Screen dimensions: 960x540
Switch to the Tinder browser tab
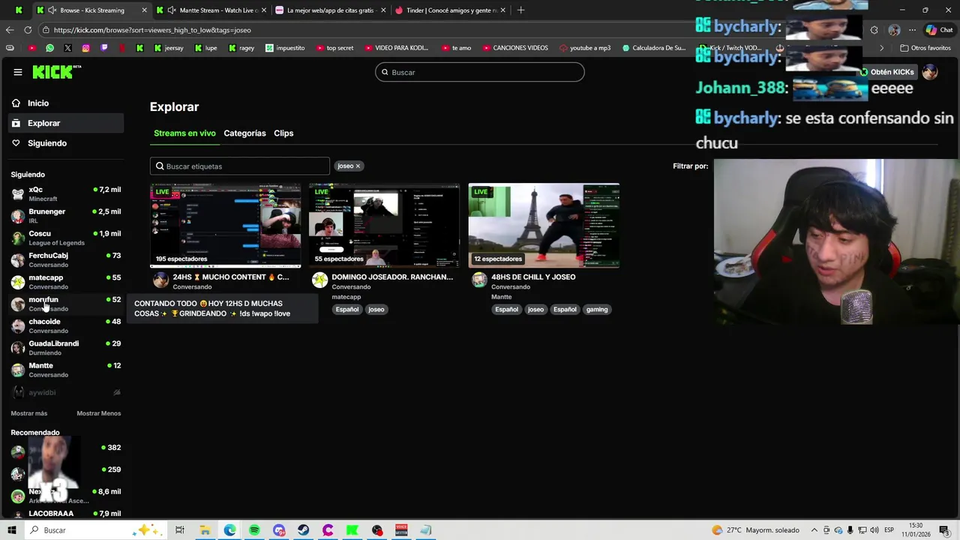[x=450, y=10]
